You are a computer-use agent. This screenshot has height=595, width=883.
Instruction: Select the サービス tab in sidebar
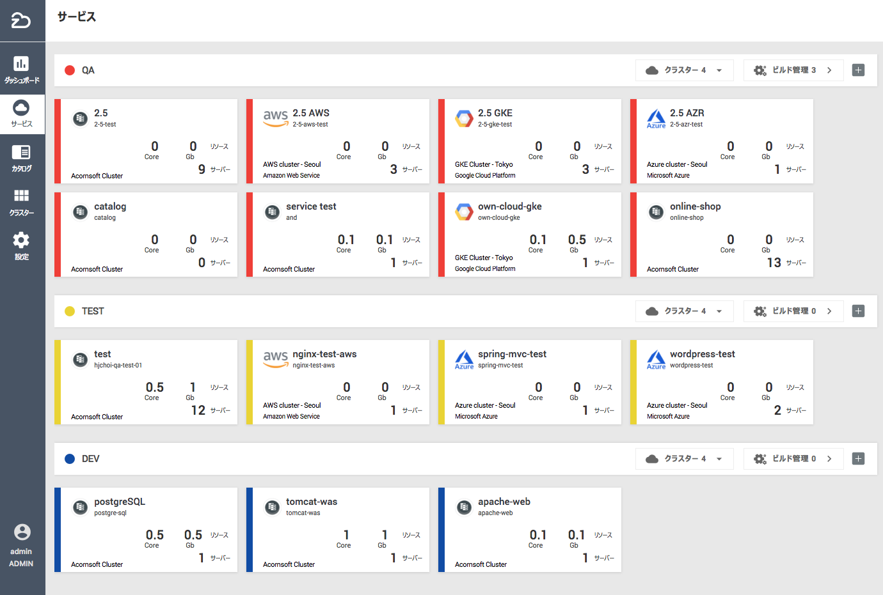(x=22, y=114)
